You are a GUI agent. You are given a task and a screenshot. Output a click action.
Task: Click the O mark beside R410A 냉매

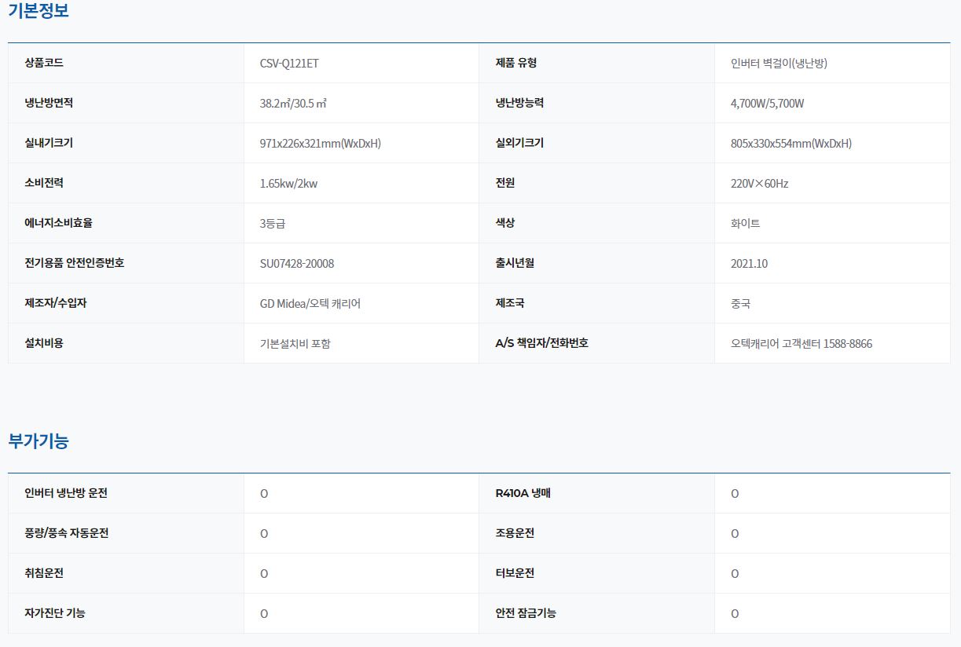tap(735, 494)
